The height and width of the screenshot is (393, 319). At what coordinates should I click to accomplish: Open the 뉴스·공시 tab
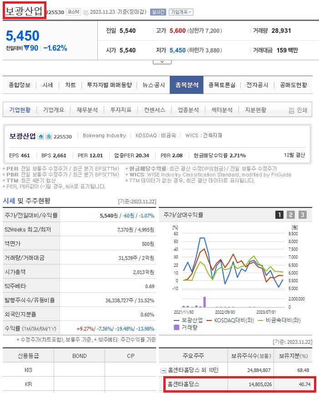(x=154, y=85)
